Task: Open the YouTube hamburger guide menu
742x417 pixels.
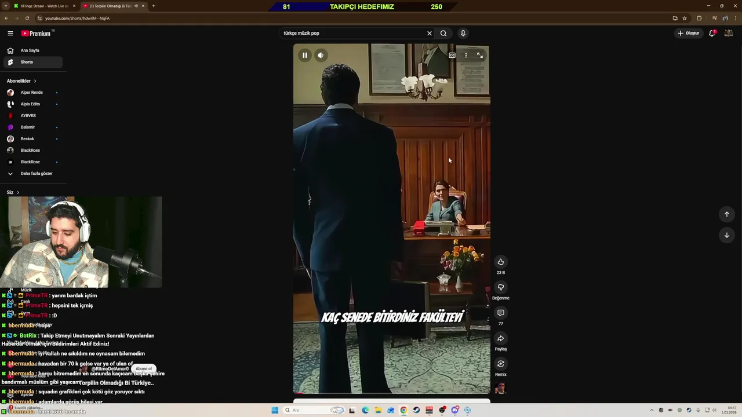Action: [10, 33]
